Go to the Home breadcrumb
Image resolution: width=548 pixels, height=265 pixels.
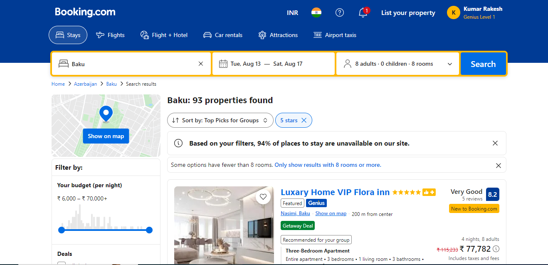coord(58,84)
